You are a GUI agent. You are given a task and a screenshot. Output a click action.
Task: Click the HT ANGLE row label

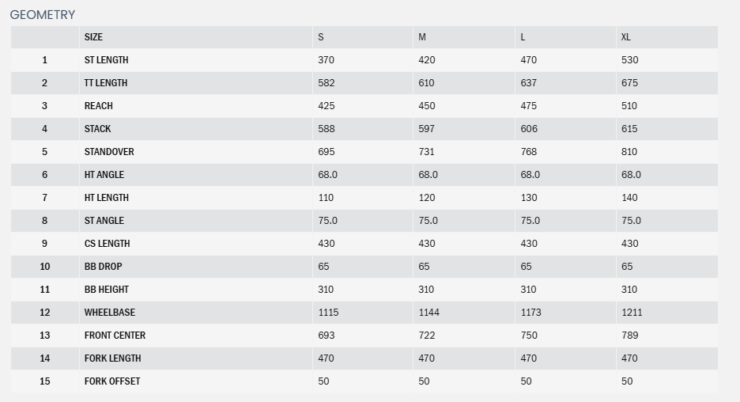104,175
